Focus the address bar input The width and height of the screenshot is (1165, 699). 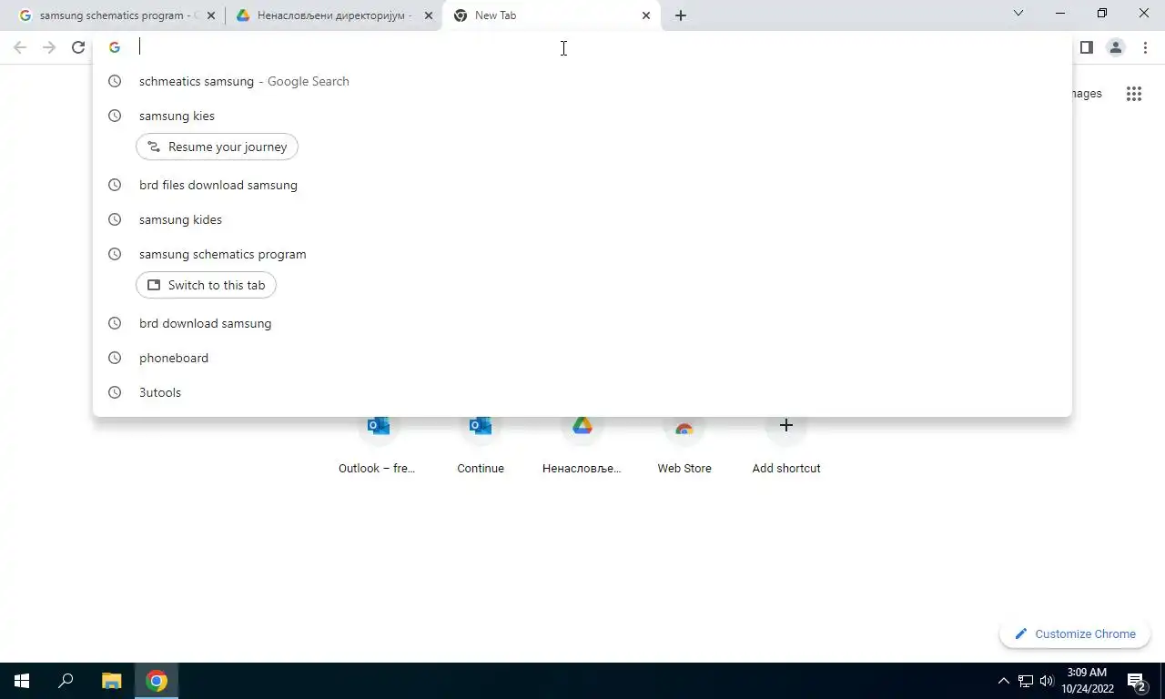(582, 47)
